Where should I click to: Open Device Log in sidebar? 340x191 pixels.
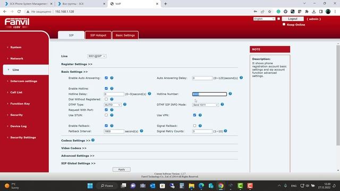coord(19,126)
